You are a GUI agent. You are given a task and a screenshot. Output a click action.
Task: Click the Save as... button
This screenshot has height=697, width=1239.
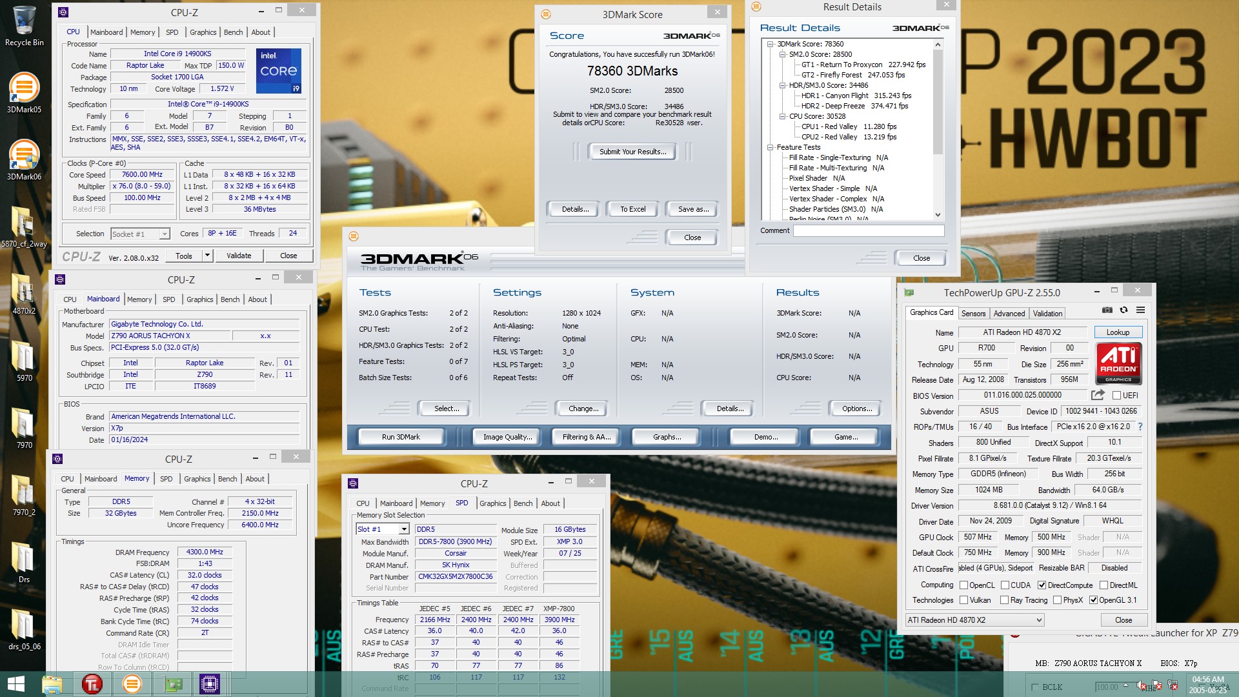[693, 209]
